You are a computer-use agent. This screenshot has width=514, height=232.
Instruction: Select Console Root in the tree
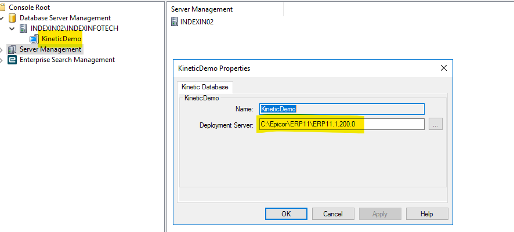[x=30, y=7]
